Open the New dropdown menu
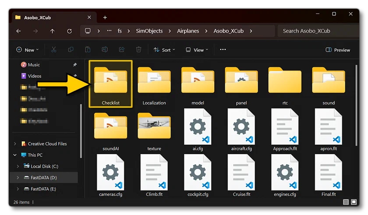This screenshot has height=215, width=368. [28, 50]
